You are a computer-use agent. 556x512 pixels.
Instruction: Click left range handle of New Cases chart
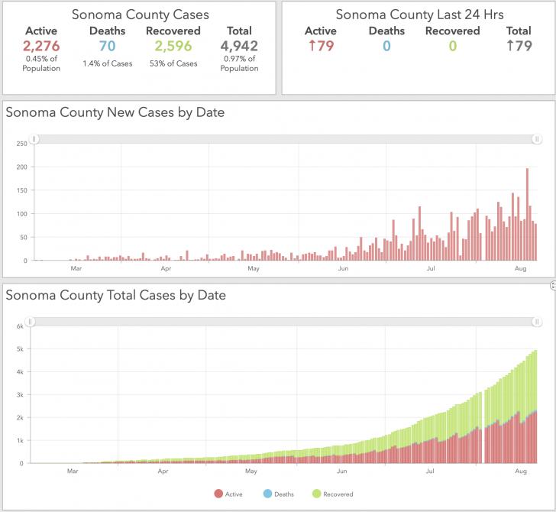(x=34, y=139)
